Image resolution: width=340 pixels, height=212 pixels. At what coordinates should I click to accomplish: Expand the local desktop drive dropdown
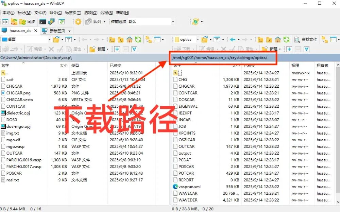49,39
